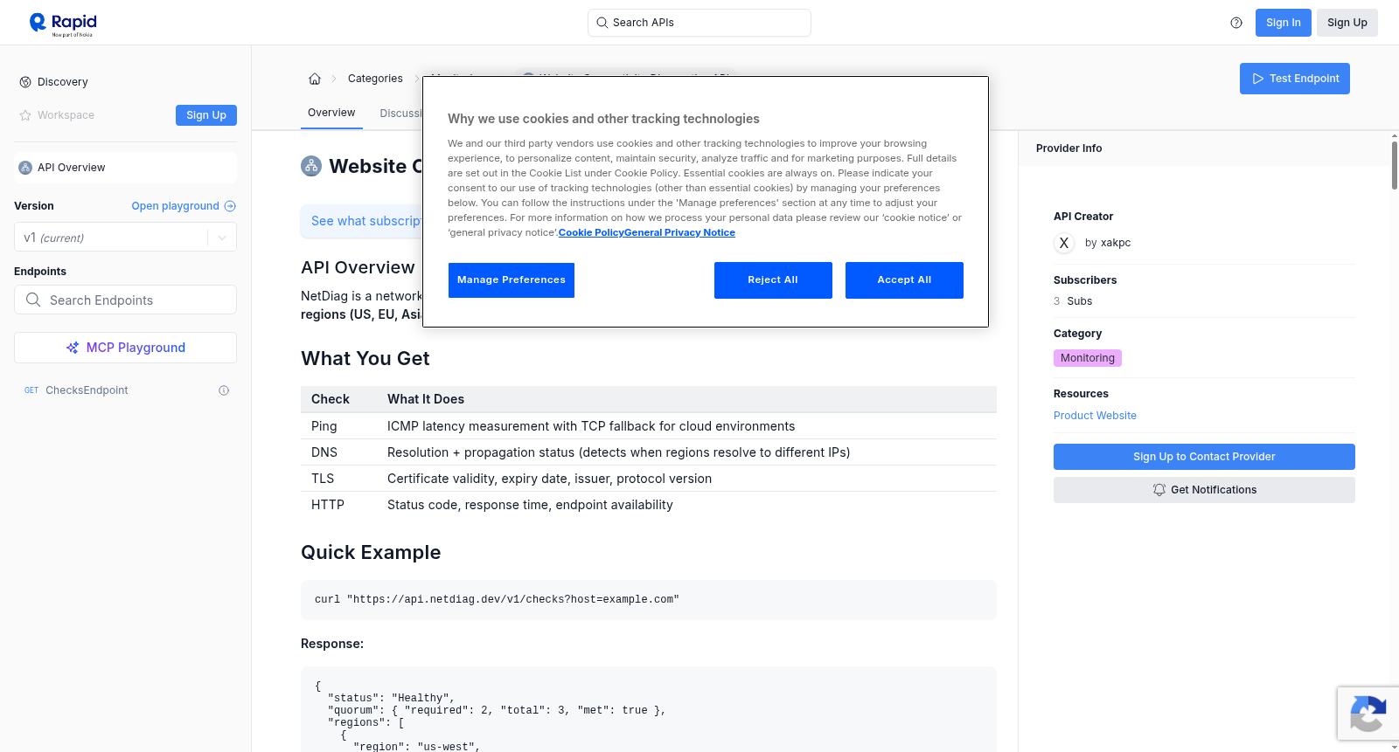Click the X creator avatar
This screenshot has width=1399, height=752.
tap(1064, 243)
